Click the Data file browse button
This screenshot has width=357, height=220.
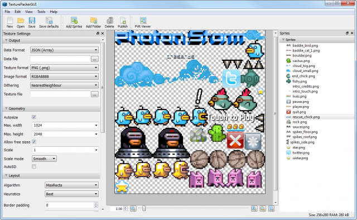click(95, 59)
